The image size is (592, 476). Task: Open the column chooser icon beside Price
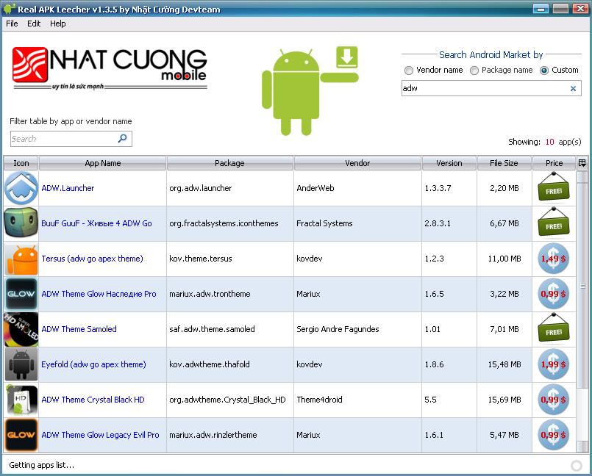pos(582,163)
